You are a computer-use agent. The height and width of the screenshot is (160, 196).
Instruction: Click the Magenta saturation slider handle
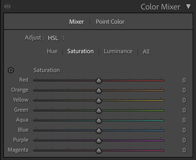point(99,150)
